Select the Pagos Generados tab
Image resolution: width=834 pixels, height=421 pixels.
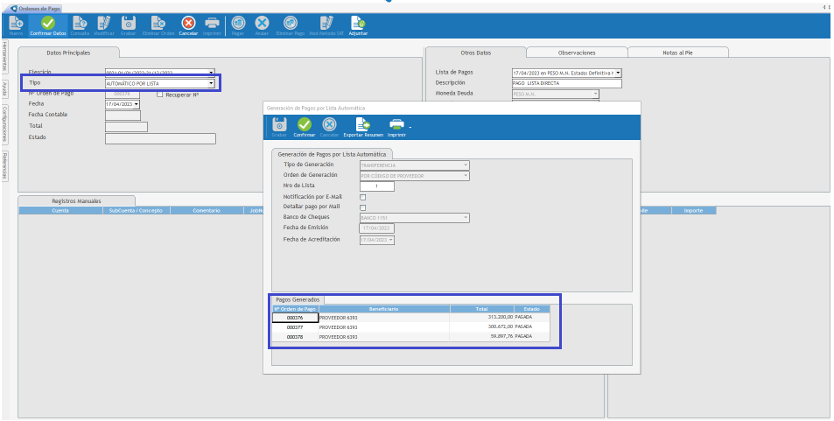pyautogui.click(x=298, y=299)
